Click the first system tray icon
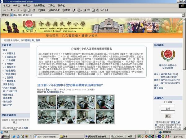 [x=139, y=137]
